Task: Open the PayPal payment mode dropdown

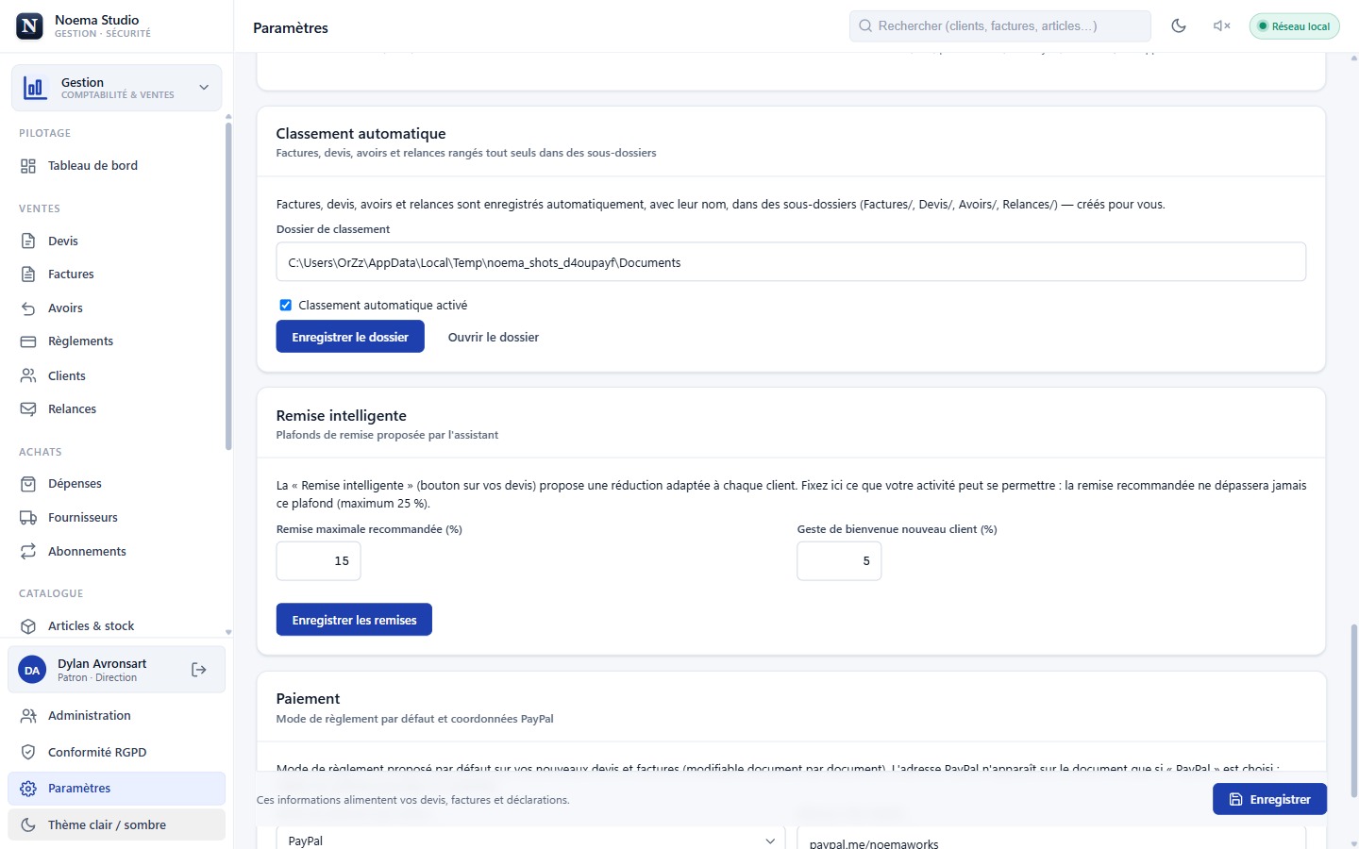Action: (530, 841)
